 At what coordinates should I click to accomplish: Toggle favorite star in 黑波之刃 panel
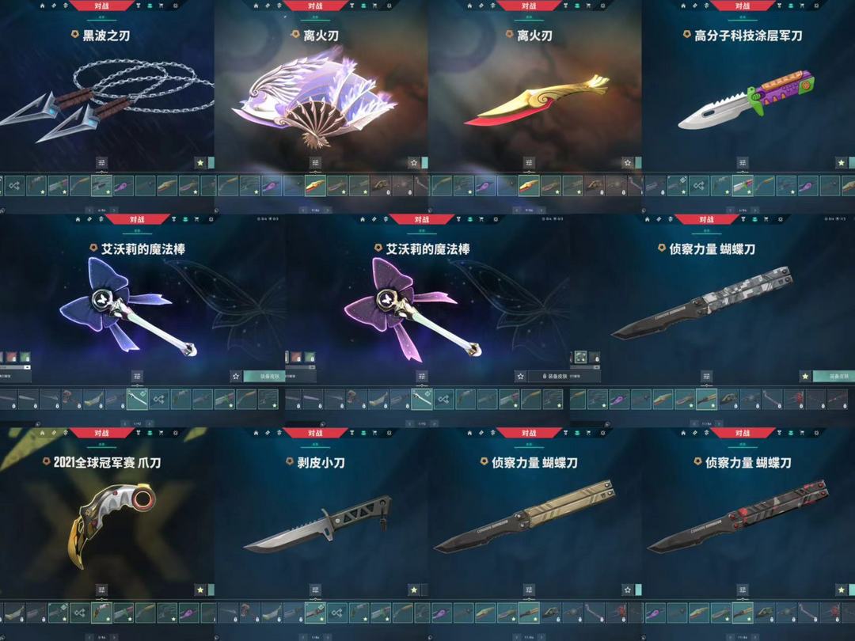200,162
